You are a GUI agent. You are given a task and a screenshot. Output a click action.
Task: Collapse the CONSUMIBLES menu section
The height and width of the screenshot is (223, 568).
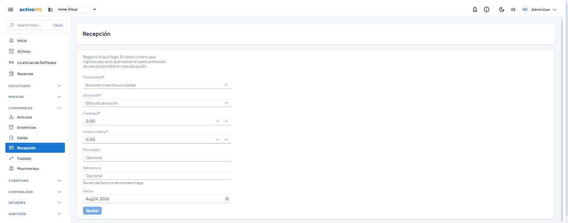click(35, 108)
